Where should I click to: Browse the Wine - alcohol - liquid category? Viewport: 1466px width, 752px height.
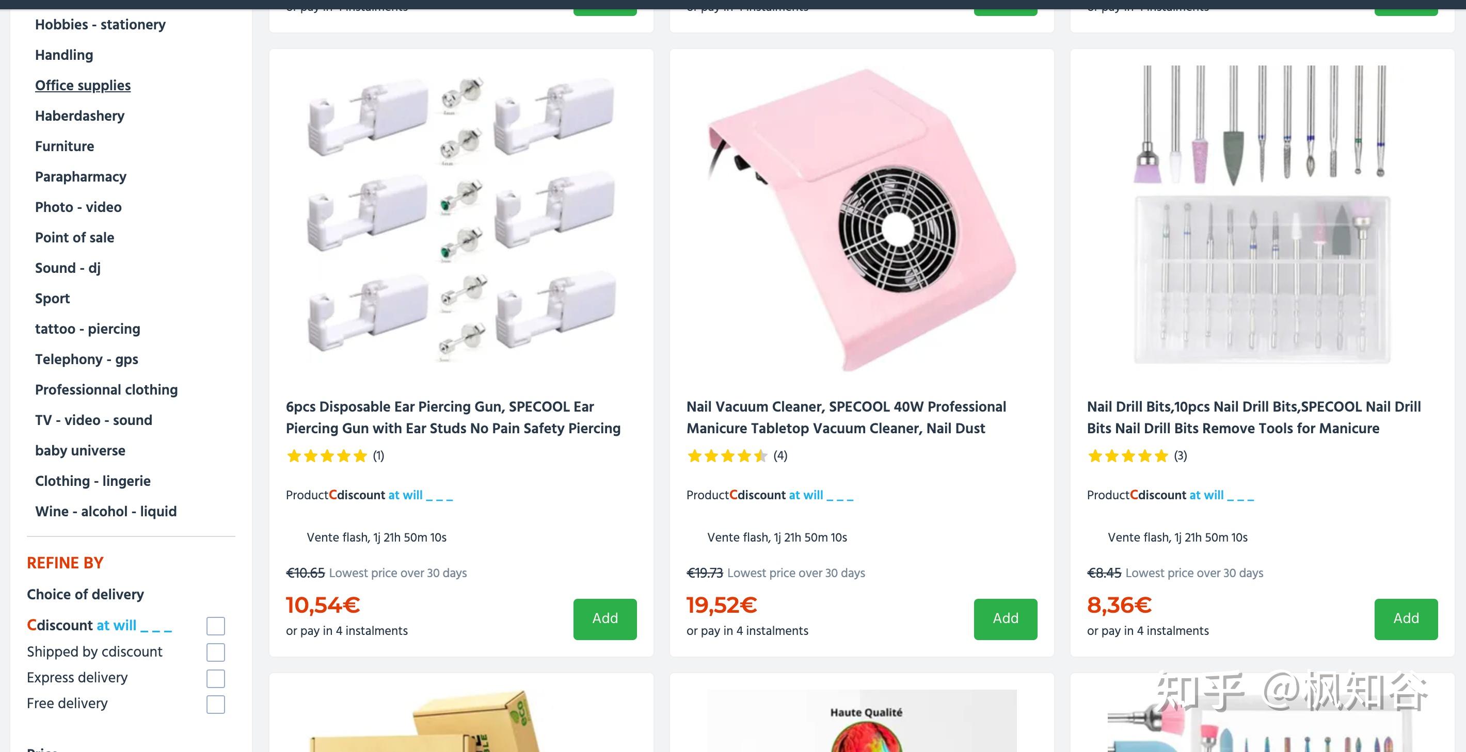[x=106, y=511]
